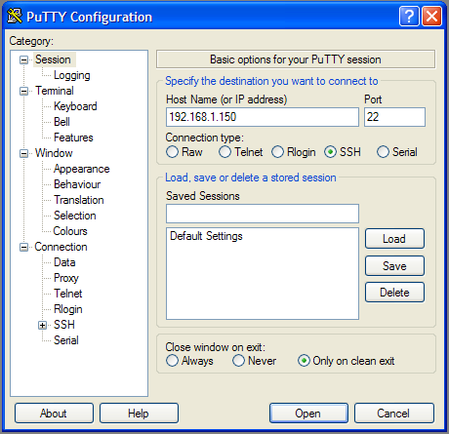Open the Window category
The width and height of the screenshot is (449, 434).
(x=54, y=153)
